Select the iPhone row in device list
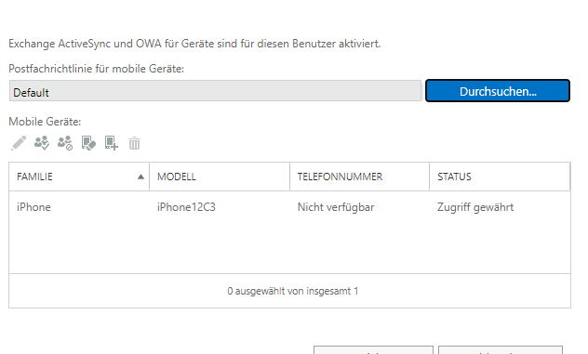Viewport: 588px width, 354px height. pyautogui.click(x=289, y=207)
